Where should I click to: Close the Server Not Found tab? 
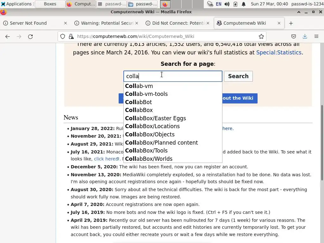[65, 23]
